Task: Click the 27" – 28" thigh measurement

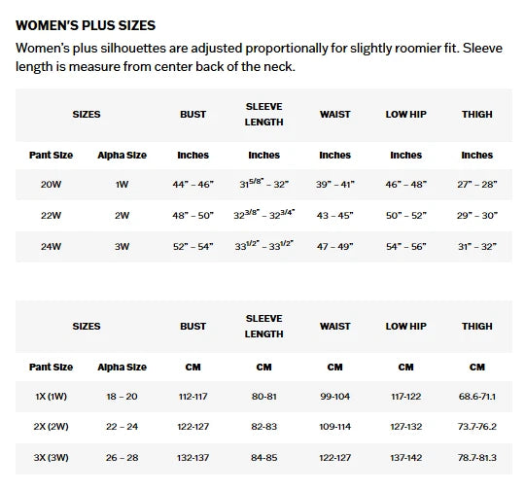Action: click(477, 184)
